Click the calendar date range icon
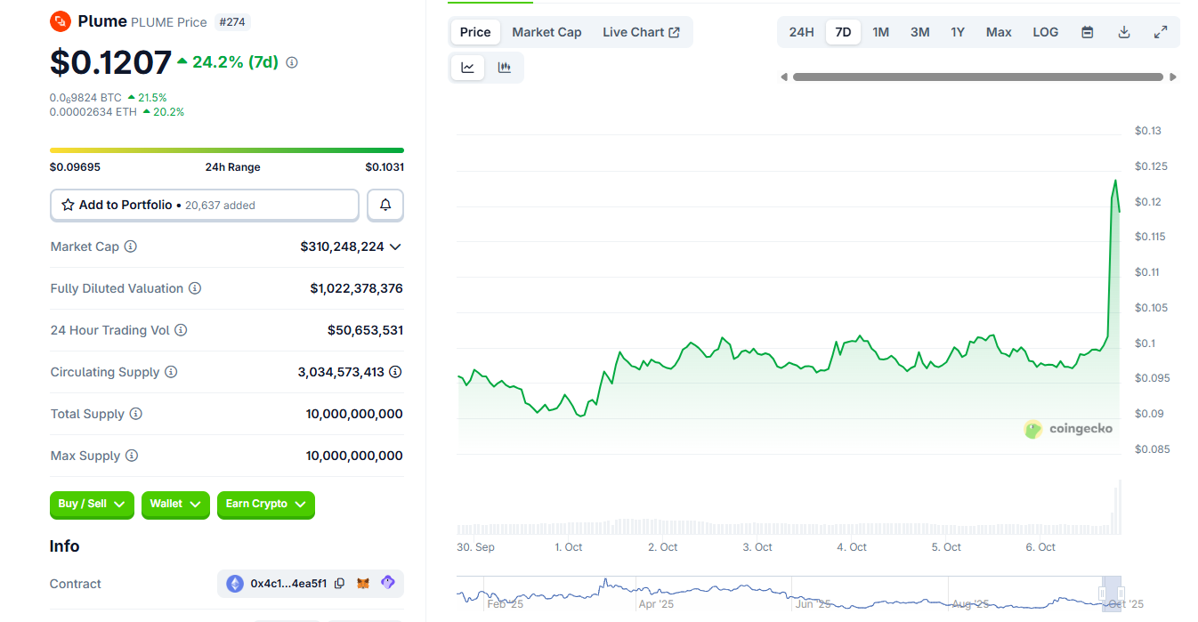Screen dimensions: 1198x622 pyautogui.click(x=1087, y=32)
